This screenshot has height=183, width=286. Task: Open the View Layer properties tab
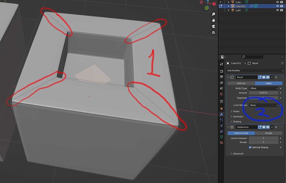click(221, 82)
